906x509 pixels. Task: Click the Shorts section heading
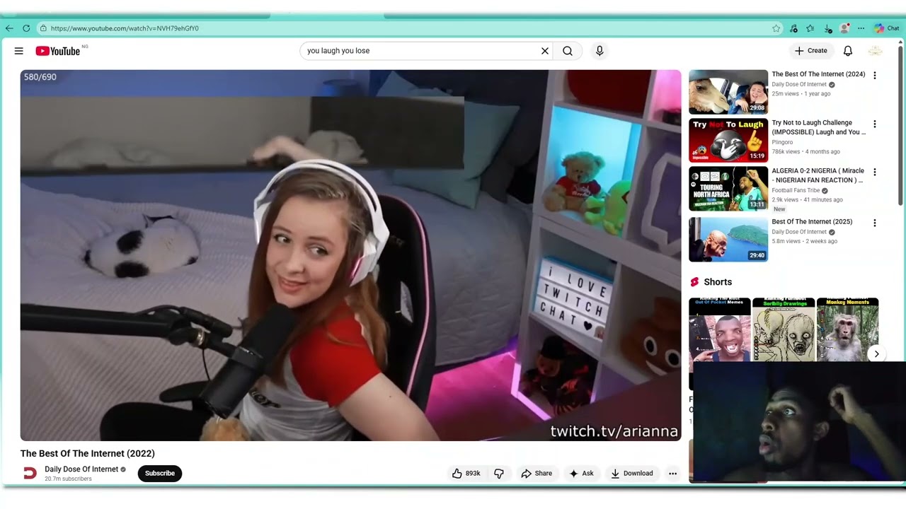pyautogui.click(x=718, y=282)
